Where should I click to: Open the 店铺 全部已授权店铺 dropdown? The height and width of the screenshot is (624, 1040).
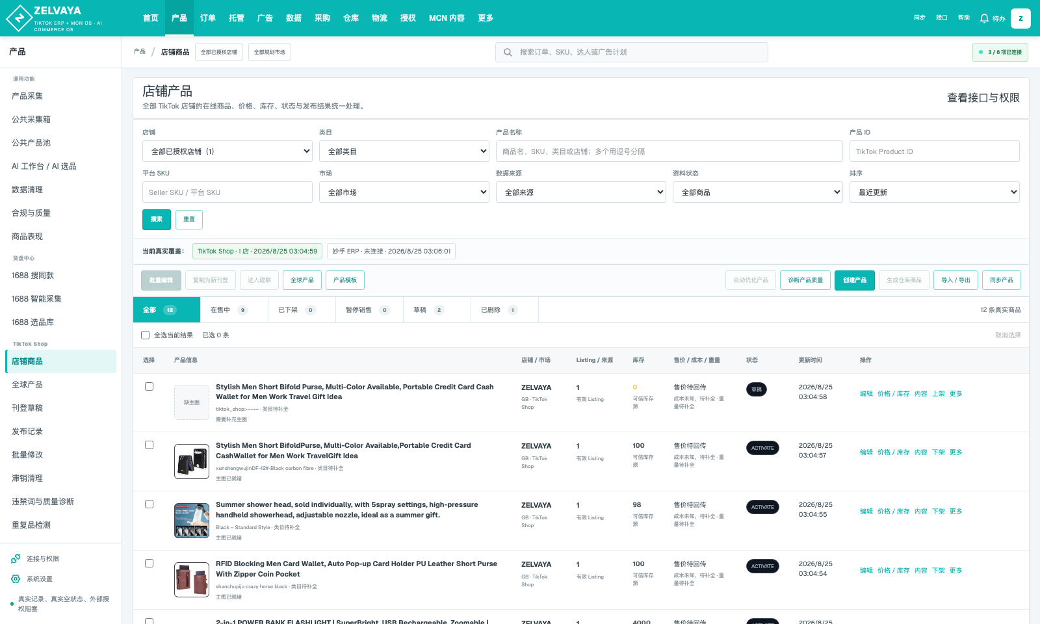coord(227,151)
